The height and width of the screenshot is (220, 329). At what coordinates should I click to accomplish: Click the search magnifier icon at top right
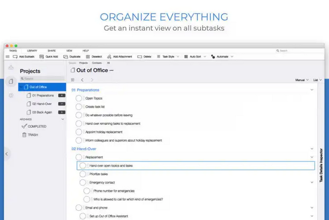278,51
